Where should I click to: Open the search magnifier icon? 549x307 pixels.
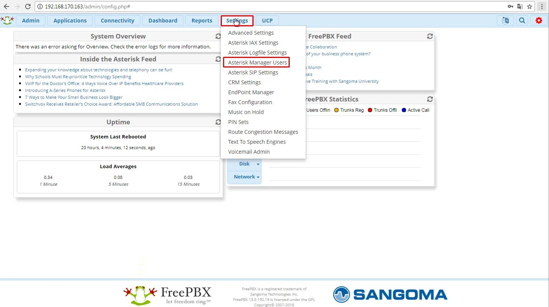pos(522,21)
